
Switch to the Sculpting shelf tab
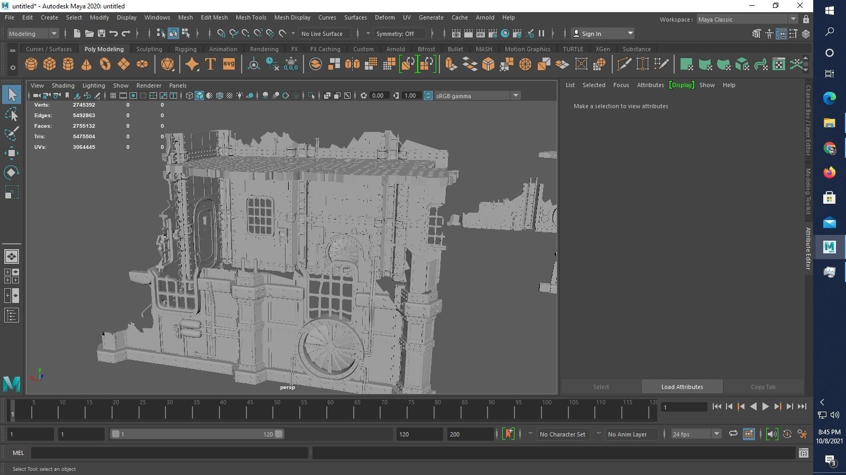pyautogui.click(x=149, y=49)
